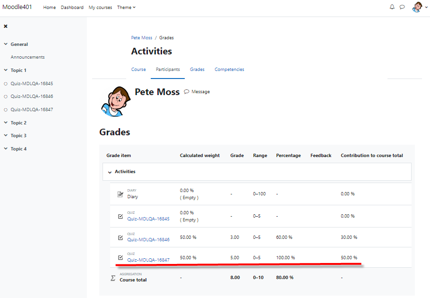Collapse the Activities grade category
This screenshot has width=430, height=298.
click(110, 172)
